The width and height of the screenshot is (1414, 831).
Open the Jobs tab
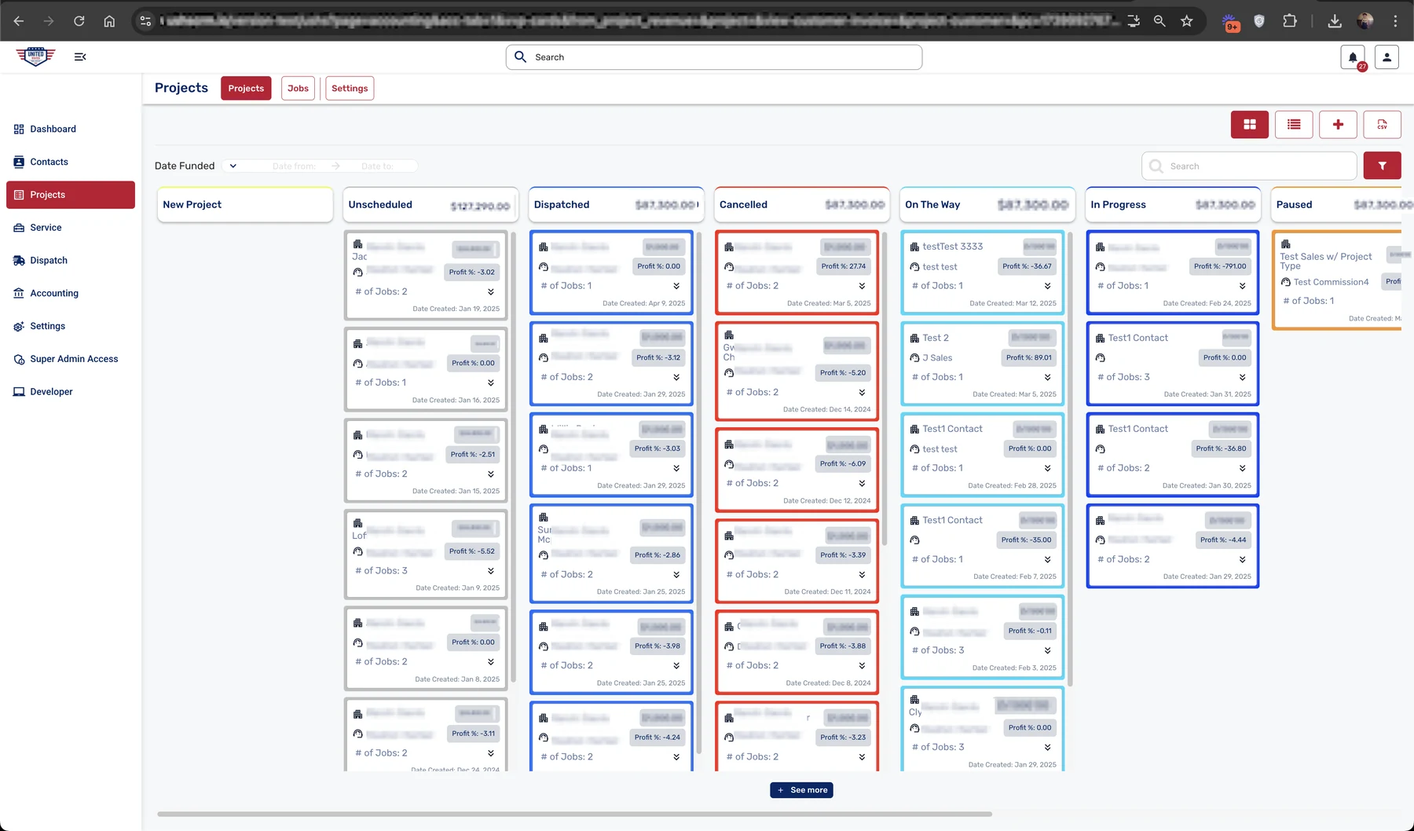pyautogui.click(x=298, y=88)
